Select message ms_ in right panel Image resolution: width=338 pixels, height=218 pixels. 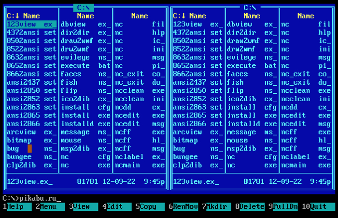pyautogui.click(x=252, y=132)
